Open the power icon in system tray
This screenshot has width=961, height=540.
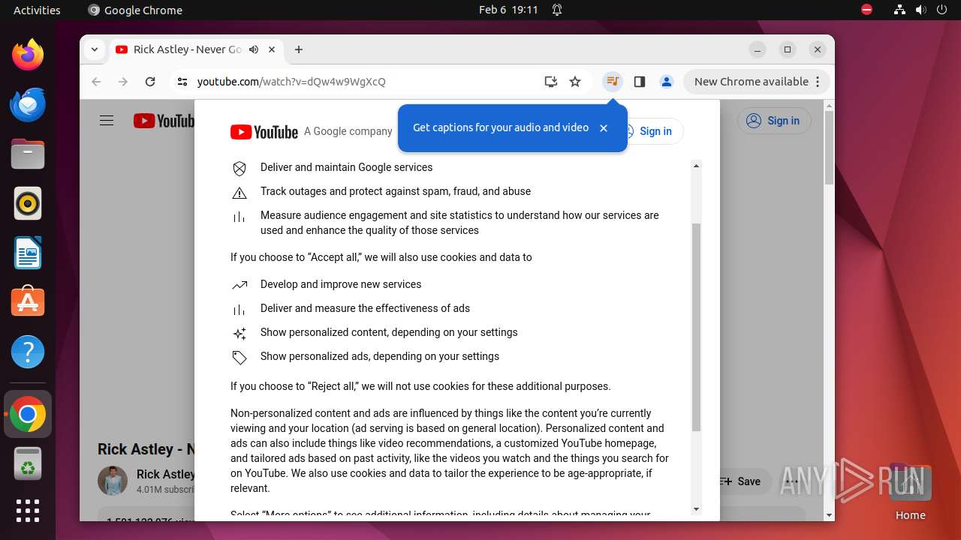[x=941, y=10]
